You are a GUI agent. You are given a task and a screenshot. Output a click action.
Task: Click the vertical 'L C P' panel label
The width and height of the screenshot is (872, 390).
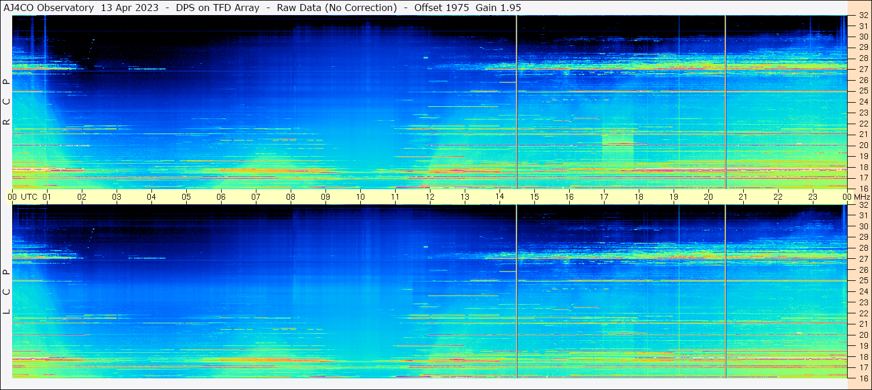(6, 291)
